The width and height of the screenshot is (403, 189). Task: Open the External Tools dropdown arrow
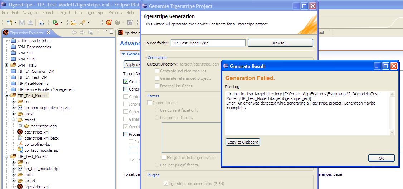(61, 23)
